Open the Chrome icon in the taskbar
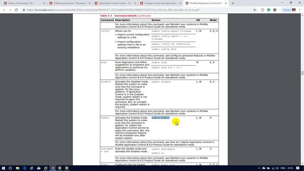Screen dimensions: 304x171 tap(53, 168)
